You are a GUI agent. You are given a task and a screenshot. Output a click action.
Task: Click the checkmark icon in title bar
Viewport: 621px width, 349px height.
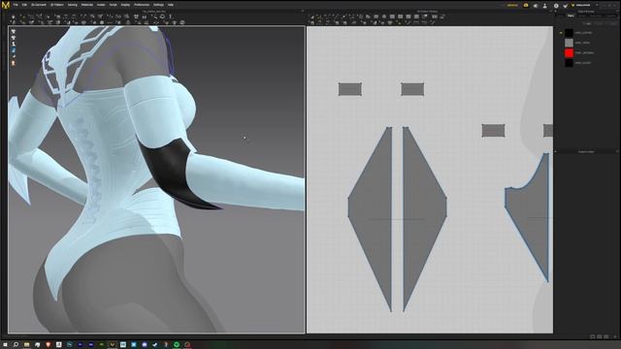point(566,6)
